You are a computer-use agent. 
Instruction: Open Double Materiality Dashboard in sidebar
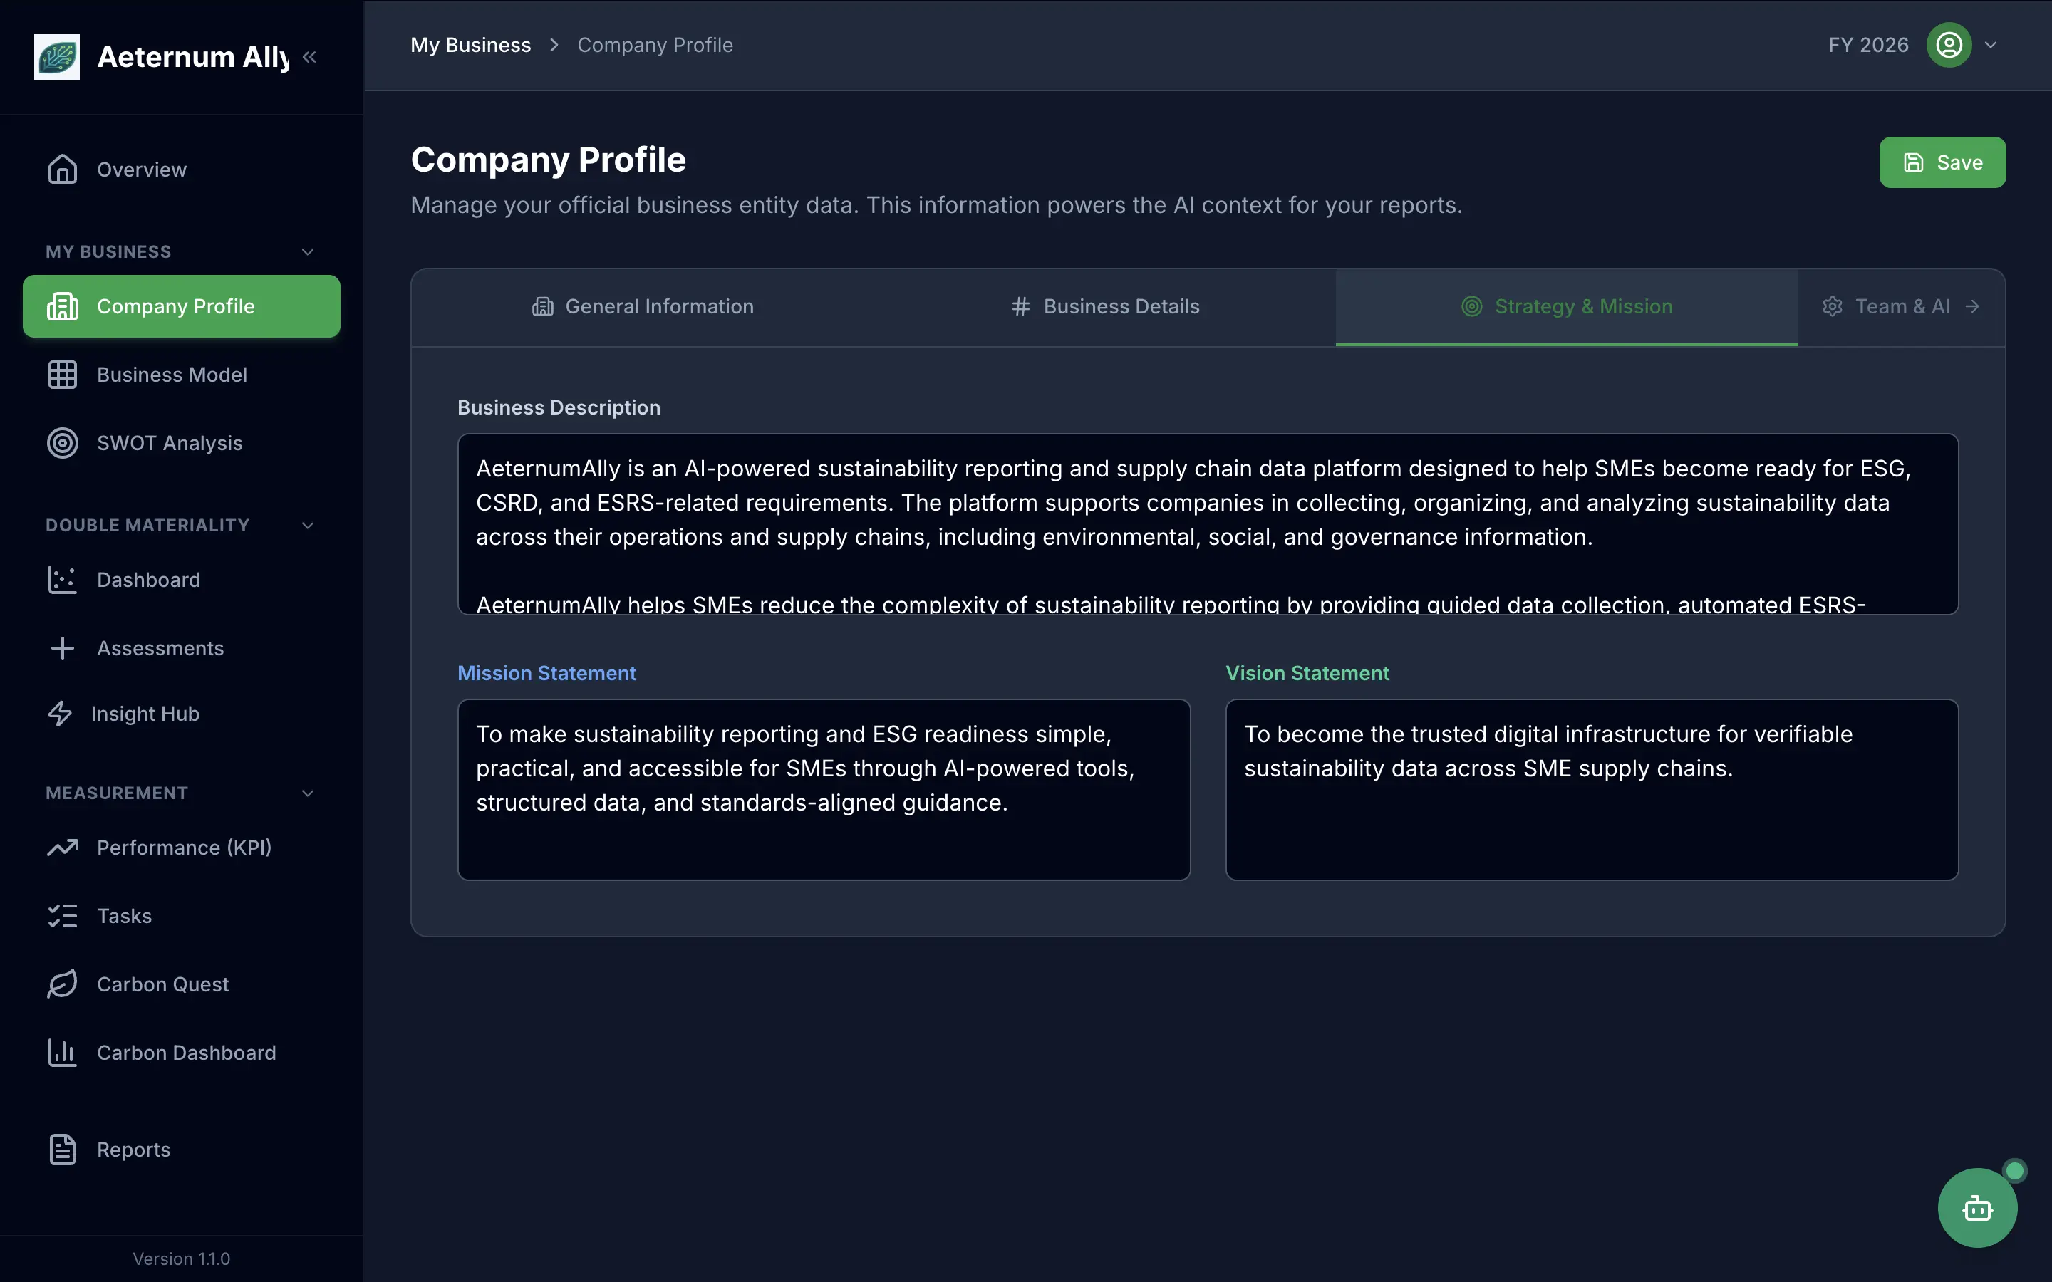182,580
